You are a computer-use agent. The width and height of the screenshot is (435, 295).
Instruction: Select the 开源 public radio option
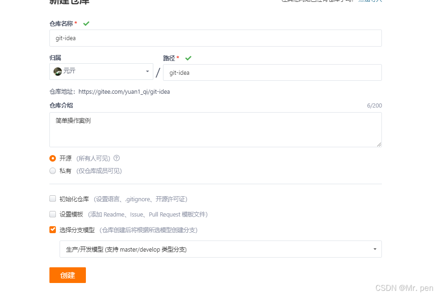(x=53, y=158)
